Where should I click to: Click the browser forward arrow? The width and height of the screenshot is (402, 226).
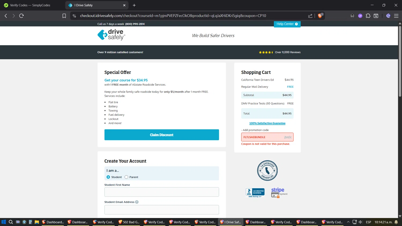14,16
